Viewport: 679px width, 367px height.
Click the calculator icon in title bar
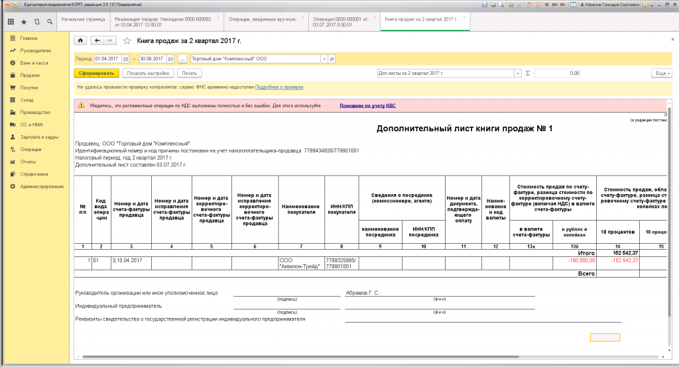pos(528,5)
